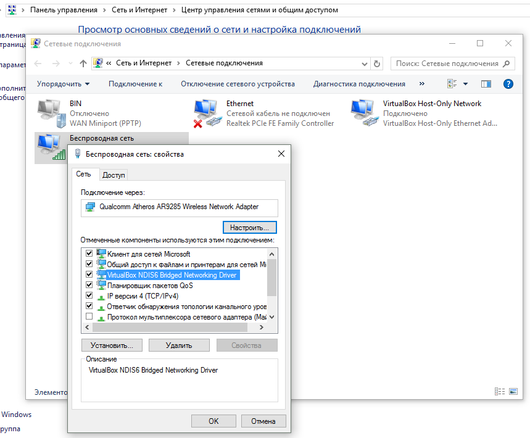
Task: Click the back navigation arrow
Action: click(x=38, y=64)
